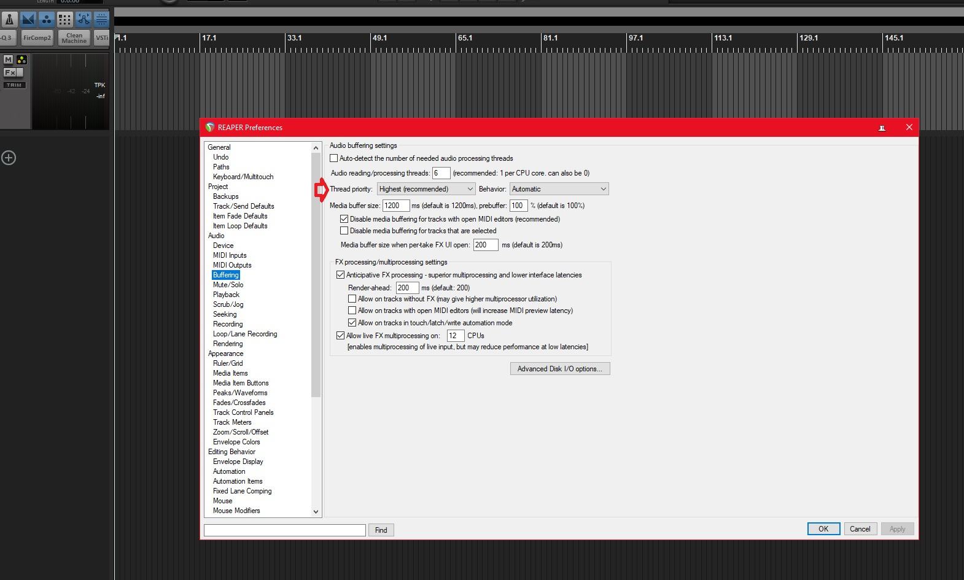964x580 pixels.
Task: Open the Paths preferences page
Action: [x=221, y=167]
